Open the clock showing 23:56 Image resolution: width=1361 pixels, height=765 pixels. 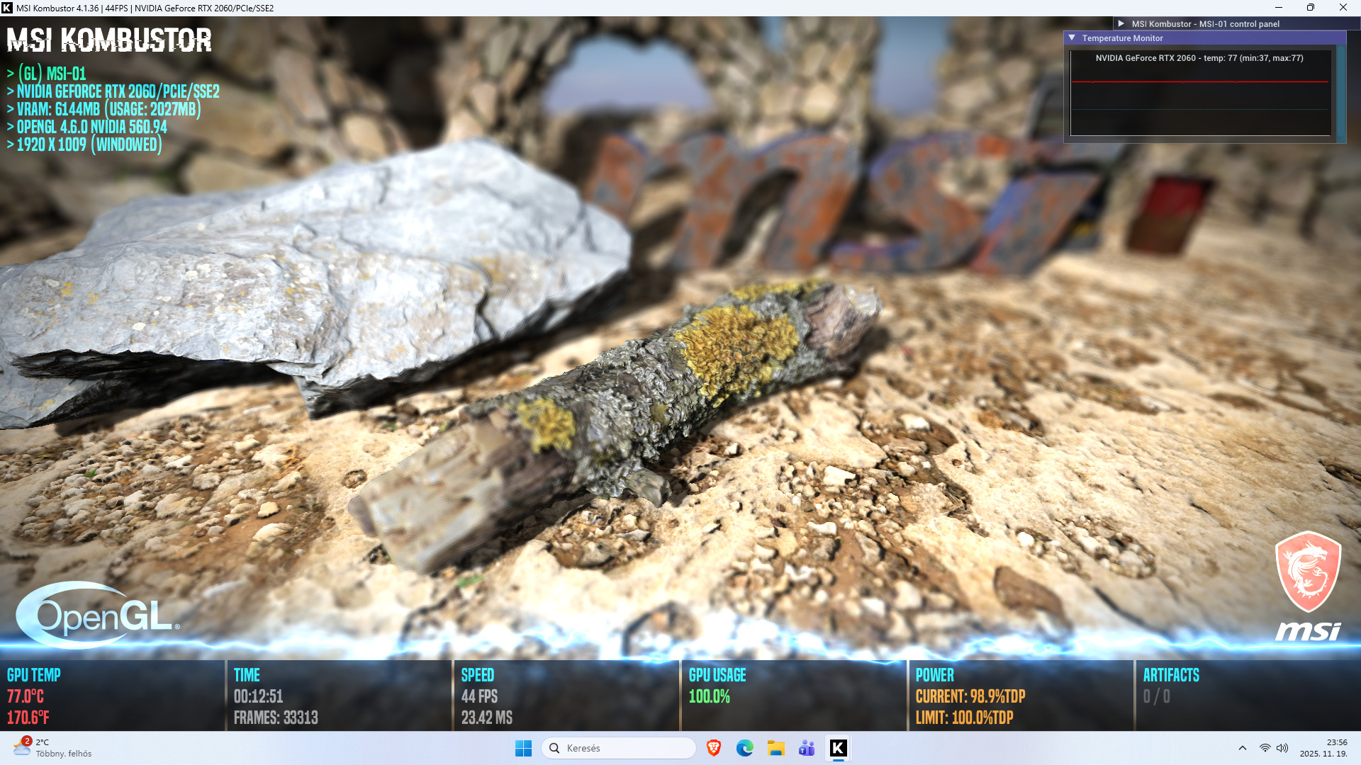[1323, 748]
